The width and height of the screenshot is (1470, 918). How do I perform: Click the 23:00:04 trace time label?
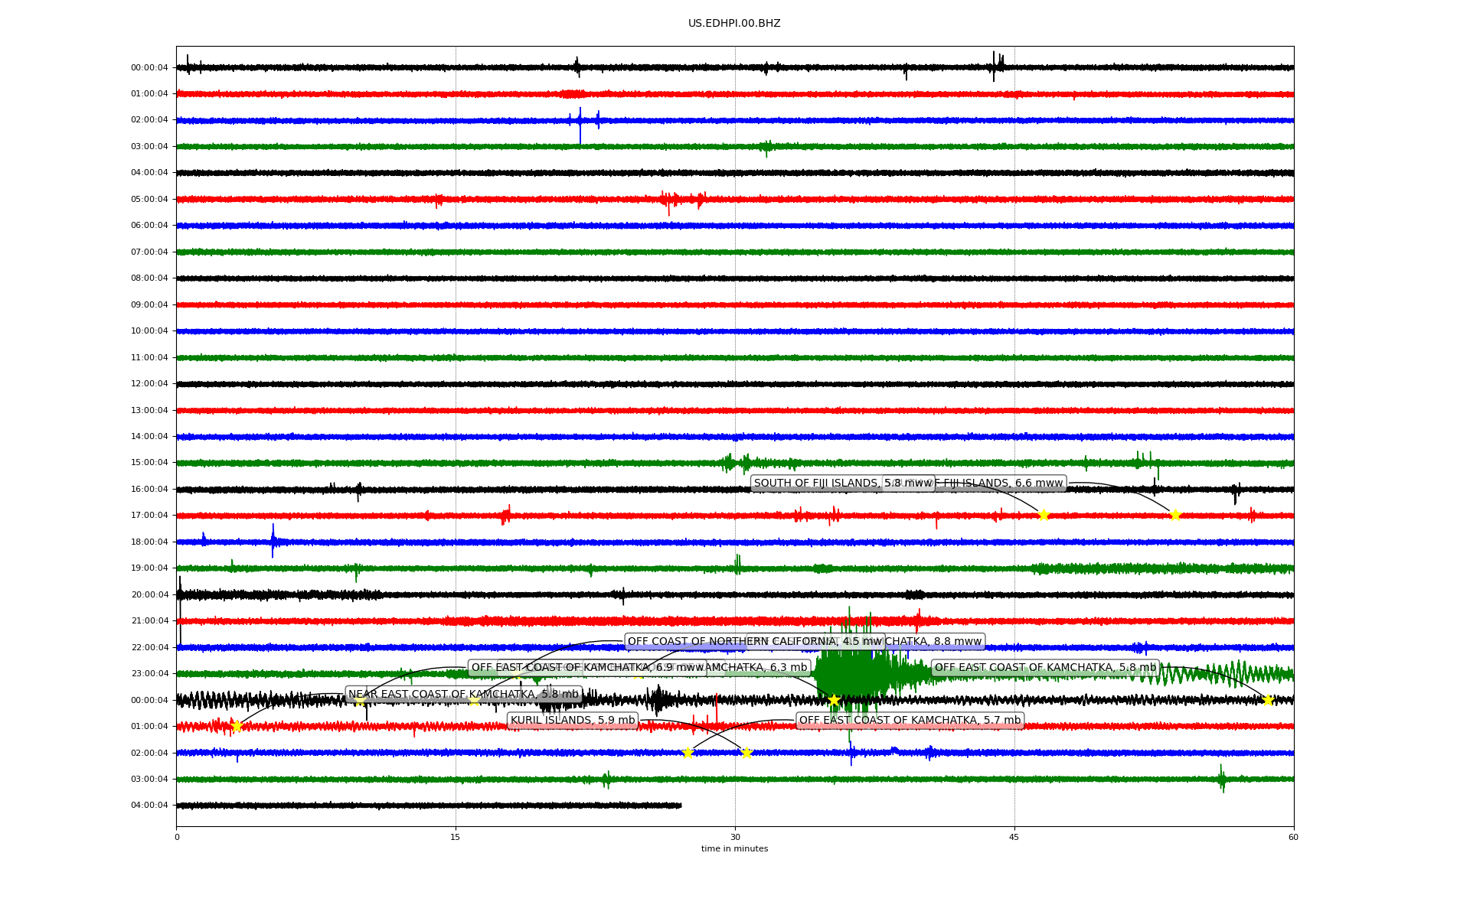point(149,674)
